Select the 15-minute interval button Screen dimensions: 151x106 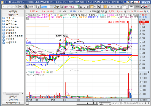tap(115, 7)
